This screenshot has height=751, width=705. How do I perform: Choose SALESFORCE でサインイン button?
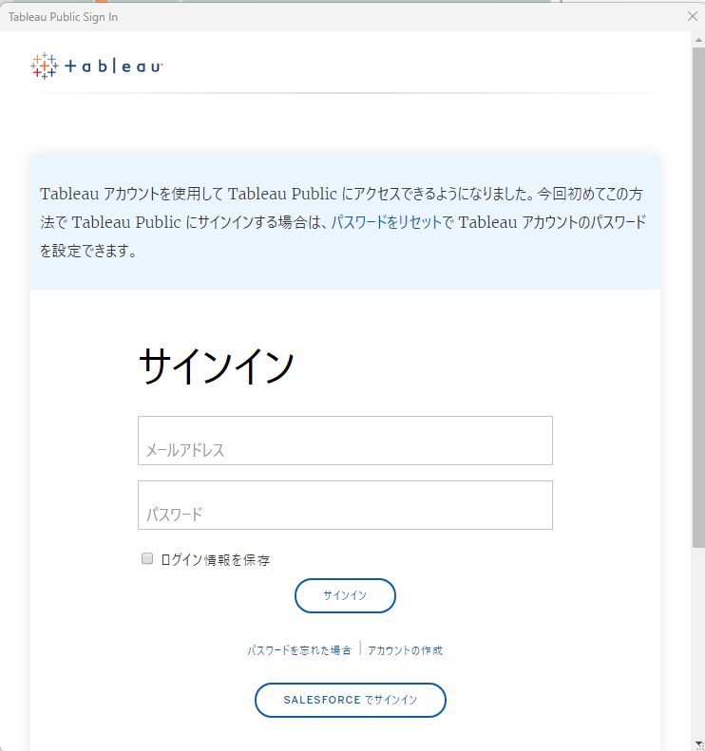(350, 700)
